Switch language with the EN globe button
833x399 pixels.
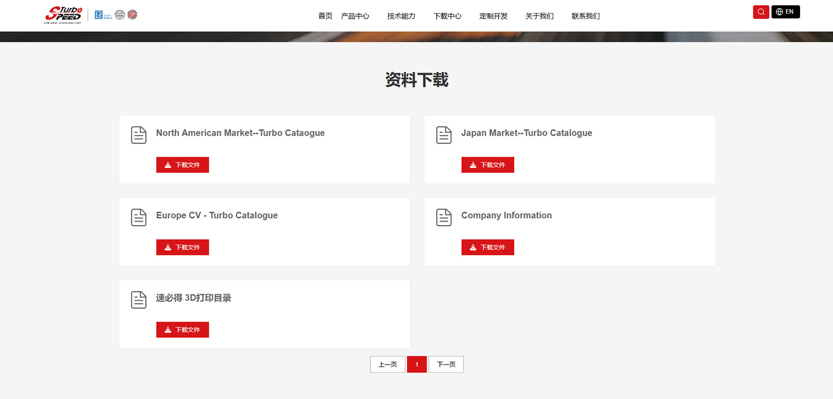pos(785,12)
